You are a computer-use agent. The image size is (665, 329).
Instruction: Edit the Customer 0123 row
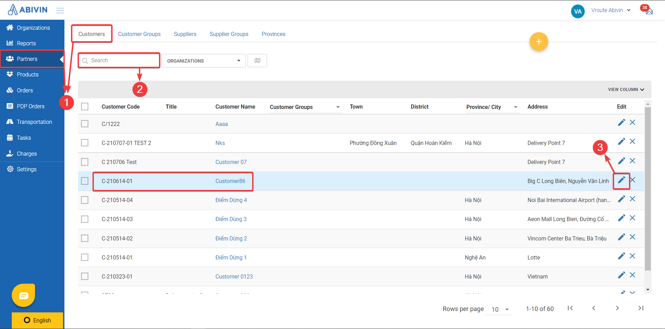[622, 275]
